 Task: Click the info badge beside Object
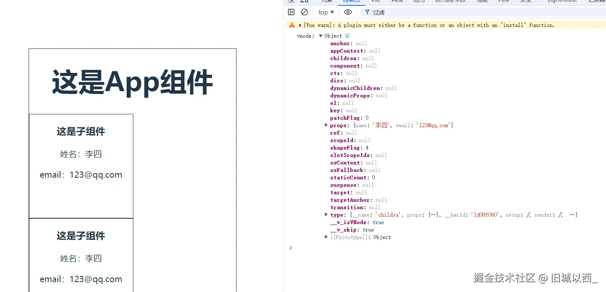coord(347,36)
